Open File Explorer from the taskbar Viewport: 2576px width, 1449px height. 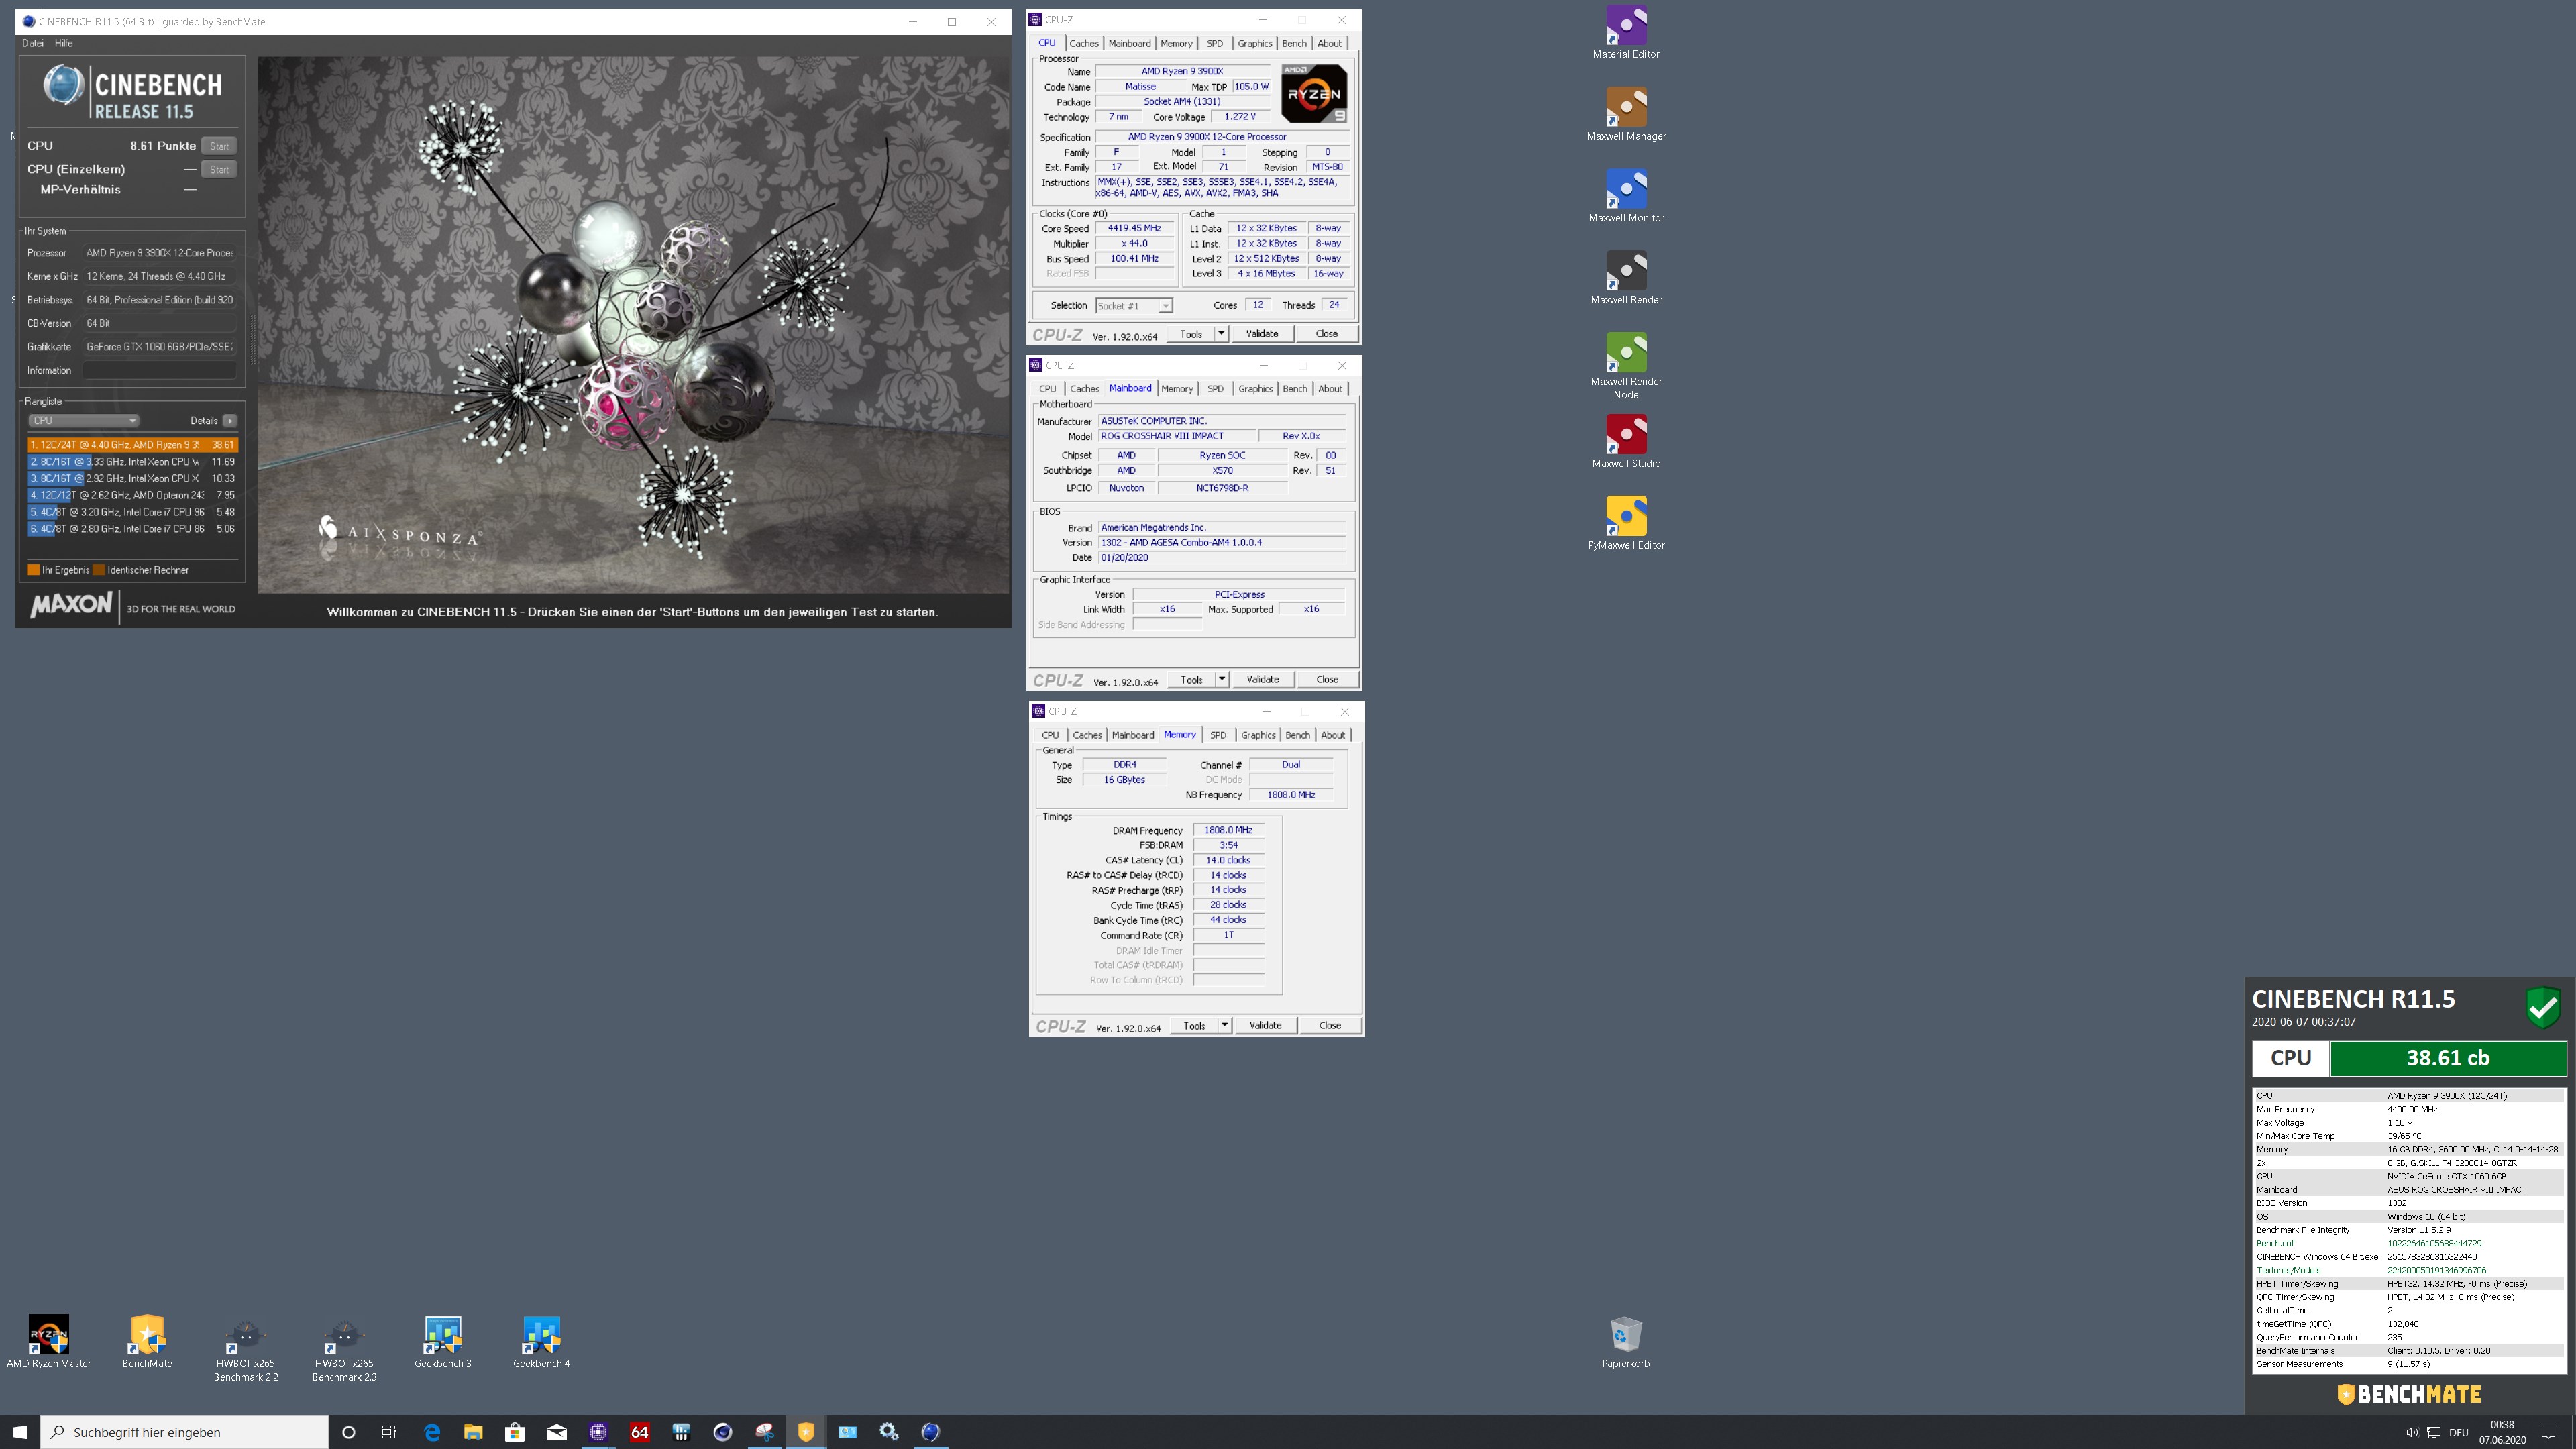click(473, 1432)
